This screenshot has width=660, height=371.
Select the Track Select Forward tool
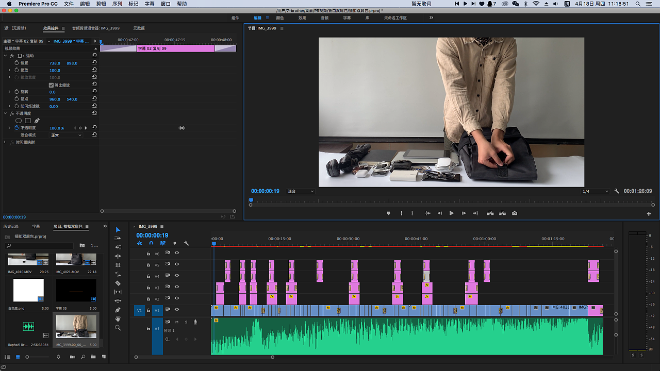click(x=118, y=239)
